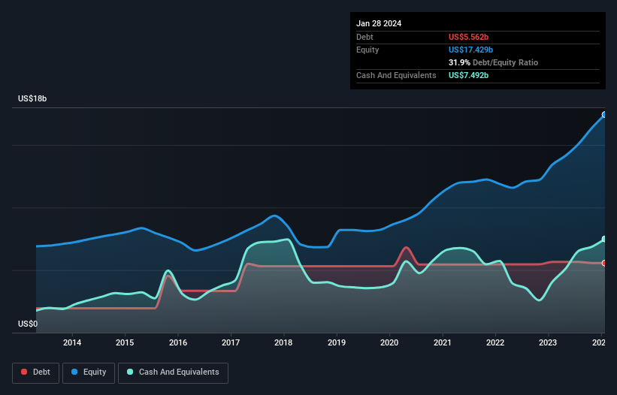Viewport: 617px width, 395px height.
Task: Click the US$18b y-axis label
Action: click(x=32, y=98)
